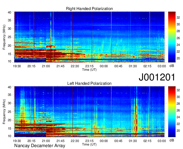Click Time (UT) label under Right Handed plot
The height and width of the screenshot is (149, 183).
89,70
